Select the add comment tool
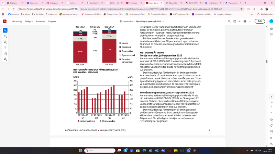 click(x=5, y=36)
